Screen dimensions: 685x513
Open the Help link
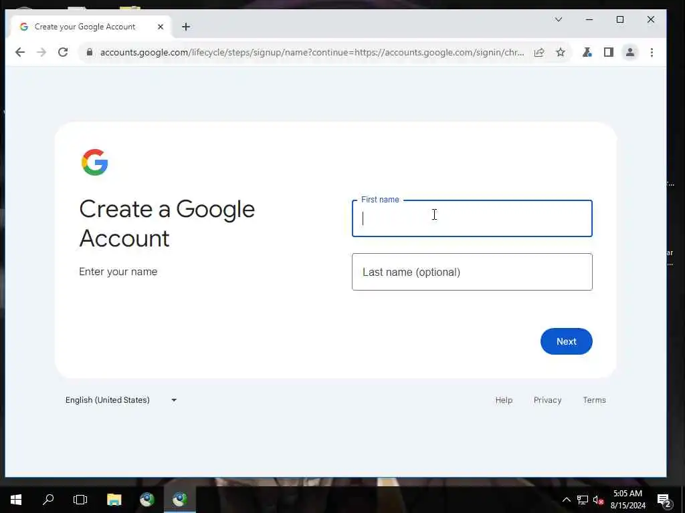tap(504, 400)
